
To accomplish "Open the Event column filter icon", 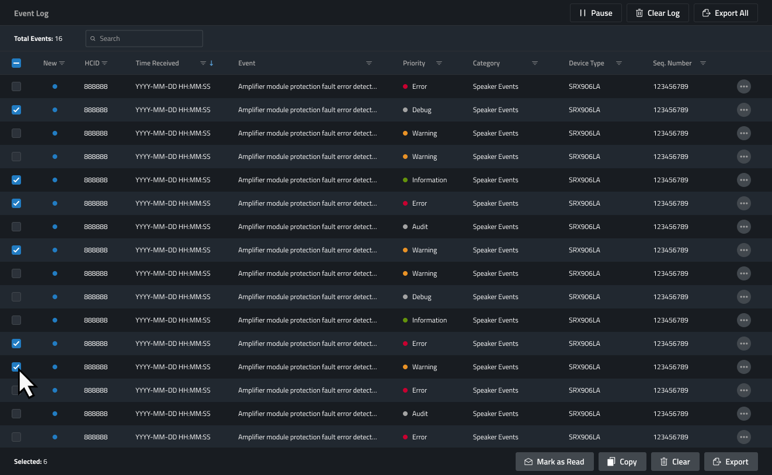I will point(369,63).
